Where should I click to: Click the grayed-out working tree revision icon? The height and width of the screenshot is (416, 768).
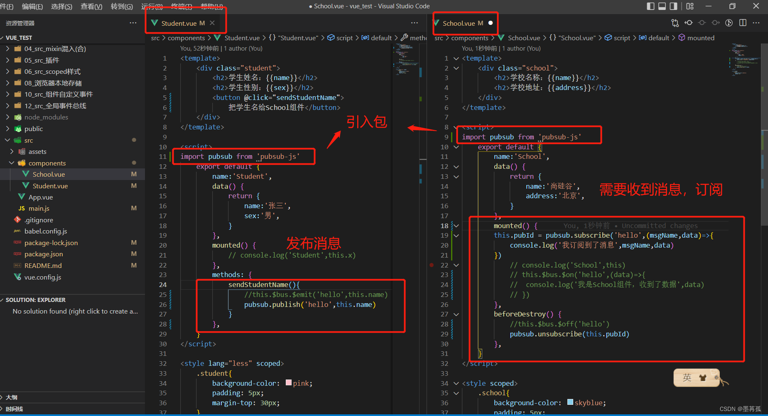click(702, 23)
